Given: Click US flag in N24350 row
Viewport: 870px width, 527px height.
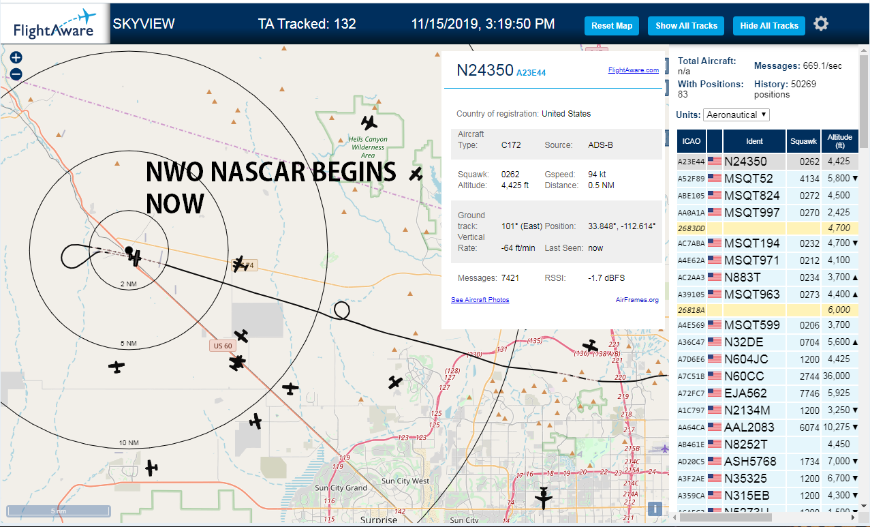Looking at the screenshot, I should click(x=714, y=162).
